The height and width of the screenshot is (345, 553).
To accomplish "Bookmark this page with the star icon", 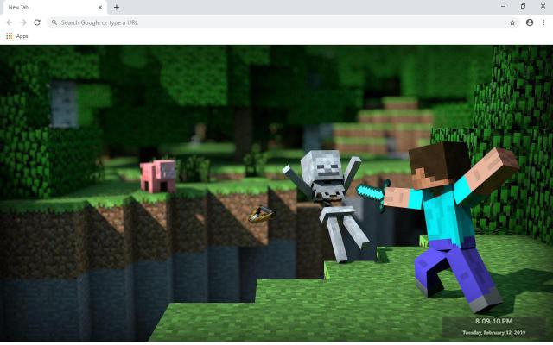I will tap(512, 22).
